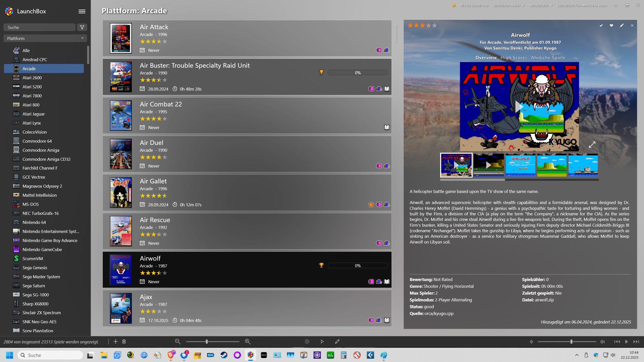Screen dimensions: 644x362
Task: Open the Ähnliche Spiele tab
Action: (548, 57)
